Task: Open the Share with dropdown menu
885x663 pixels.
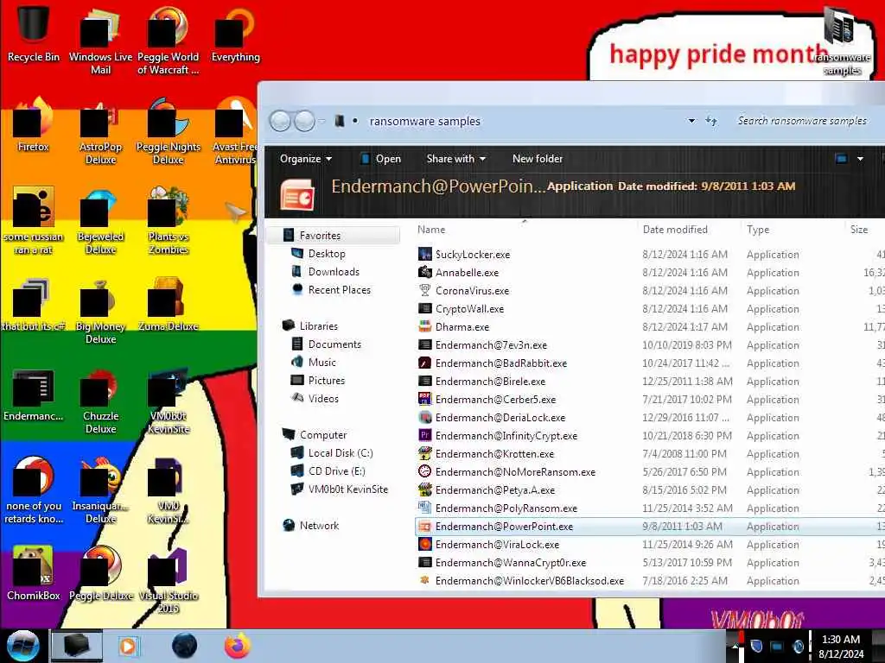Action: pyautogui.click(x=456, y=159)
